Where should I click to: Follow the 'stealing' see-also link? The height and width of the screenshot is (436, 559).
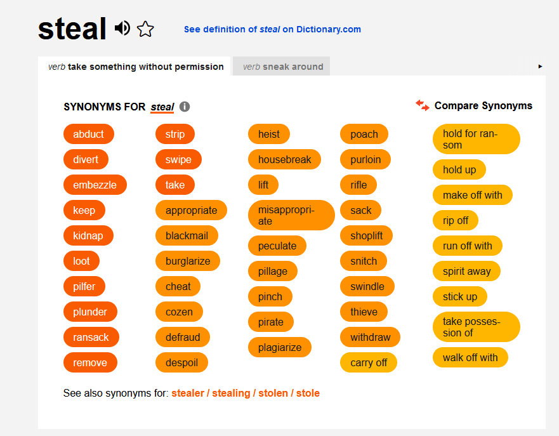pos(231,393)
